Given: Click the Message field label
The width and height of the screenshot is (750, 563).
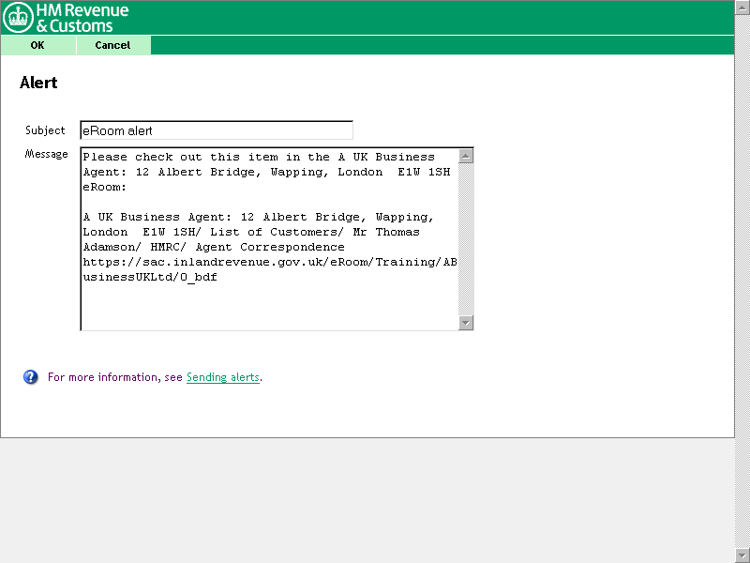Looking at the screenshot, I should tap(46, 154).
